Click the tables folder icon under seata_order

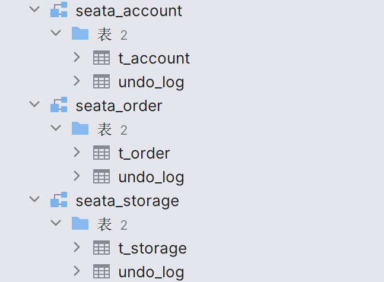[80, 129]
